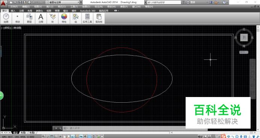This screenshot has height=138, width=260.
Task: Open the 格式(O) menu
Action: coord(62,7)
